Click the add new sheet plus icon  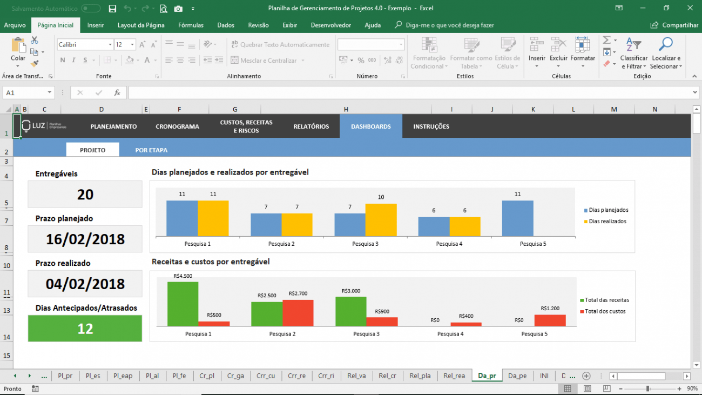(x=586, y=376)
